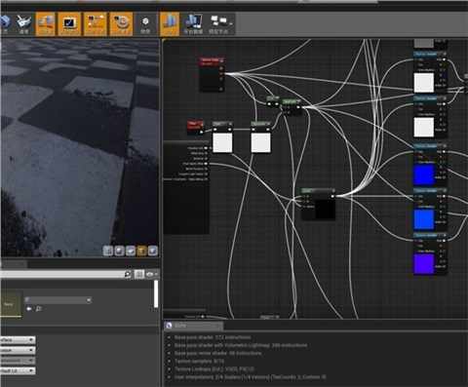This screenshot has height=387, width=468.
Task: Click the Preview Nodes toolbar icon
Action: (x=218, y=23)
